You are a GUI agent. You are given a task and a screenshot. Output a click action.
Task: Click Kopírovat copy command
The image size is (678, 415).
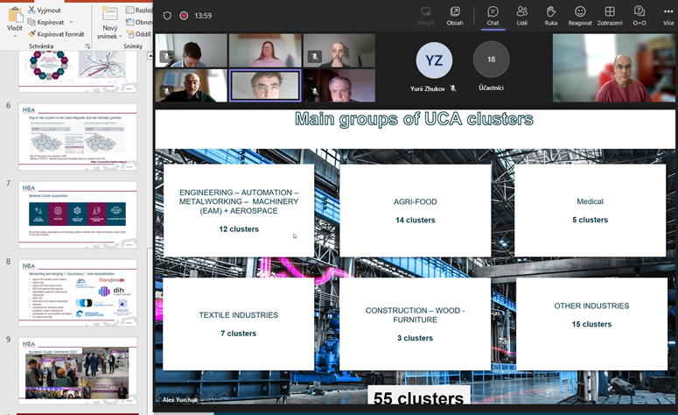pos(45,22)
